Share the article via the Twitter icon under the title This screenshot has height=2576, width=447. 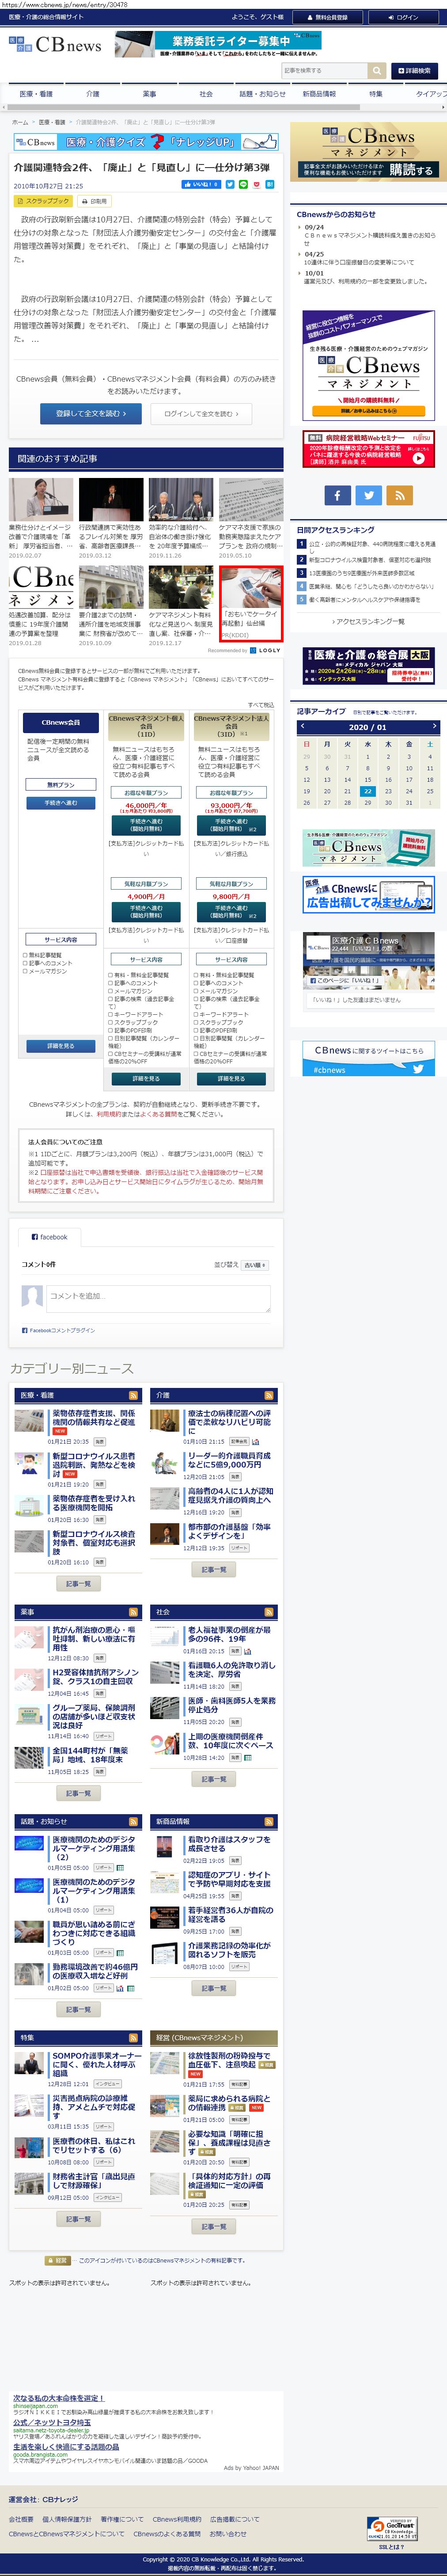pos(230,185)
